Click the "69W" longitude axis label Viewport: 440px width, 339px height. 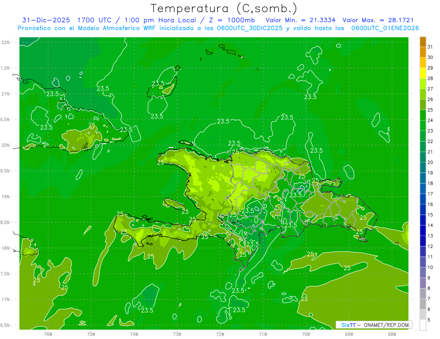[x=349, y=334]
